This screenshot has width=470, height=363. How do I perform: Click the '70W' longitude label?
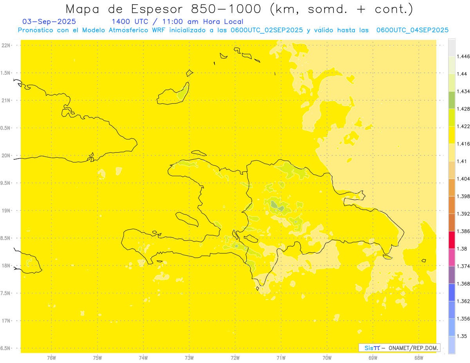(x=327, y=358)
